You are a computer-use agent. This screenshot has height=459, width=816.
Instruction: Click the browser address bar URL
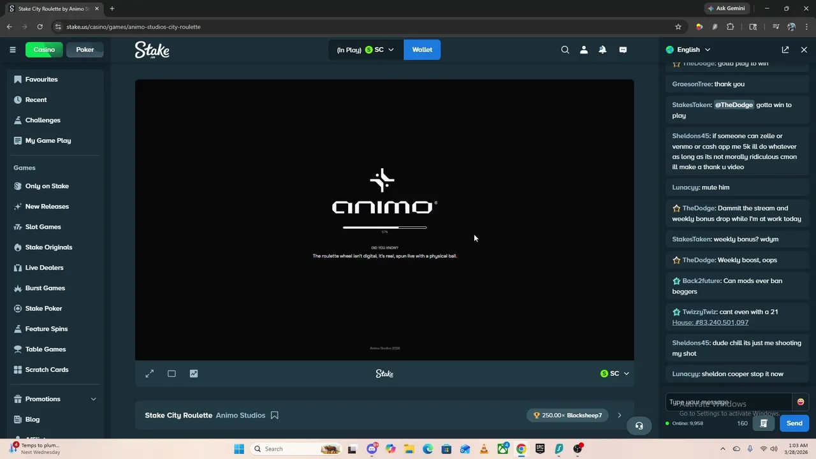pos(133,27)
